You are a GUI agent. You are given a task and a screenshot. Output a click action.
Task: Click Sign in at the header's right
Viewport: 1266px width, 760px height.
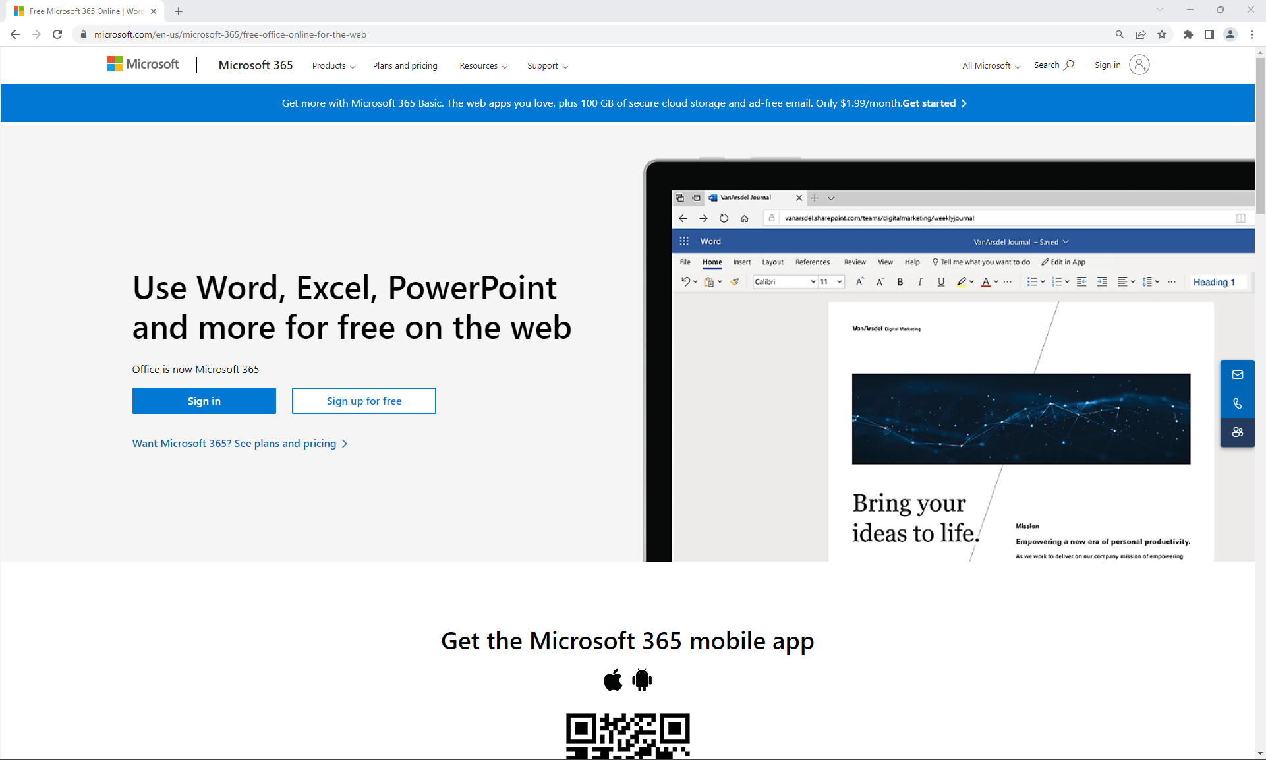click(x=1122, y=65)
